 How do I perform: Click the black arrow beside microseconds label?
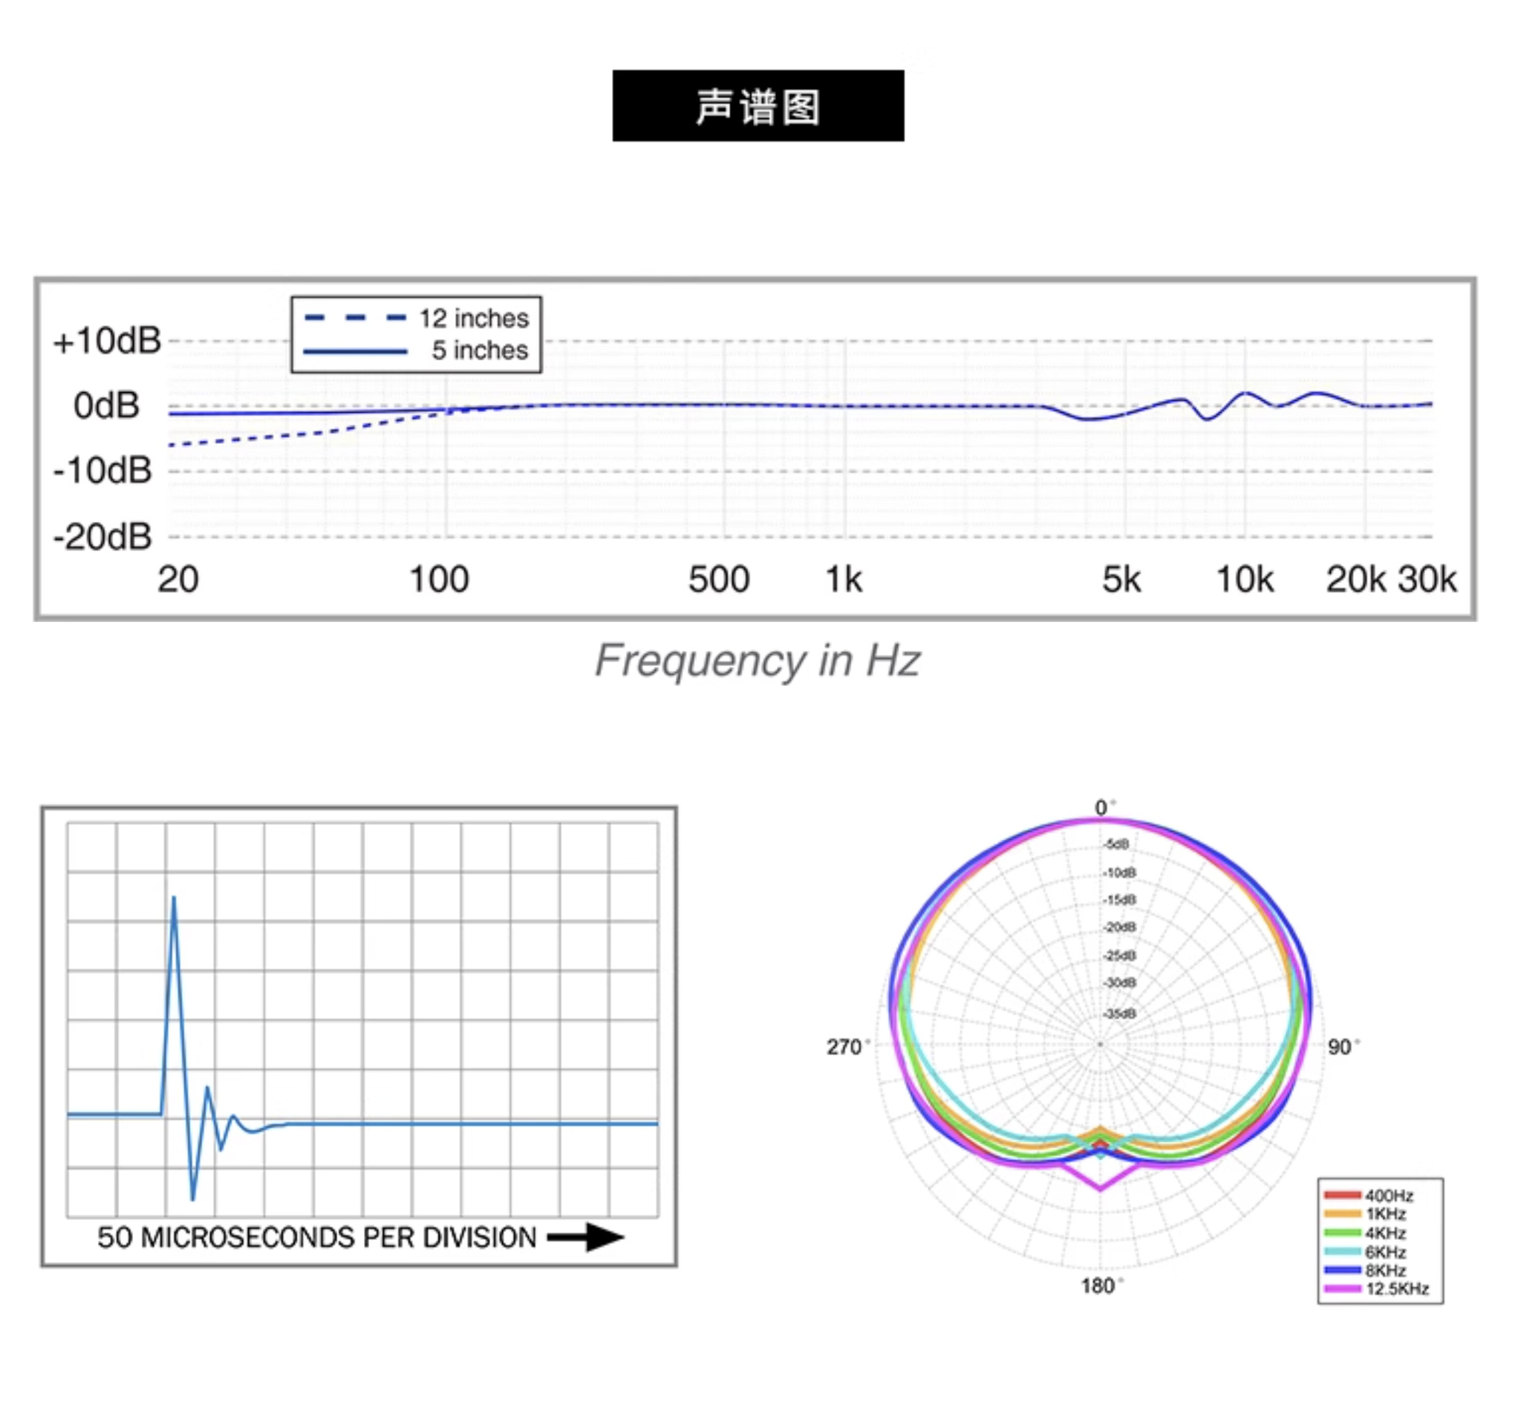586,1237
